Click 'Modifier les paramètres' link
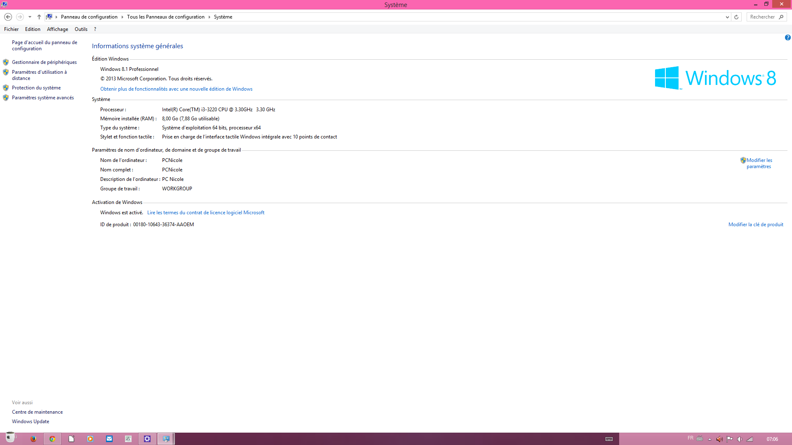The height and width of the screenshot is (445, 792). pos(759,163)
